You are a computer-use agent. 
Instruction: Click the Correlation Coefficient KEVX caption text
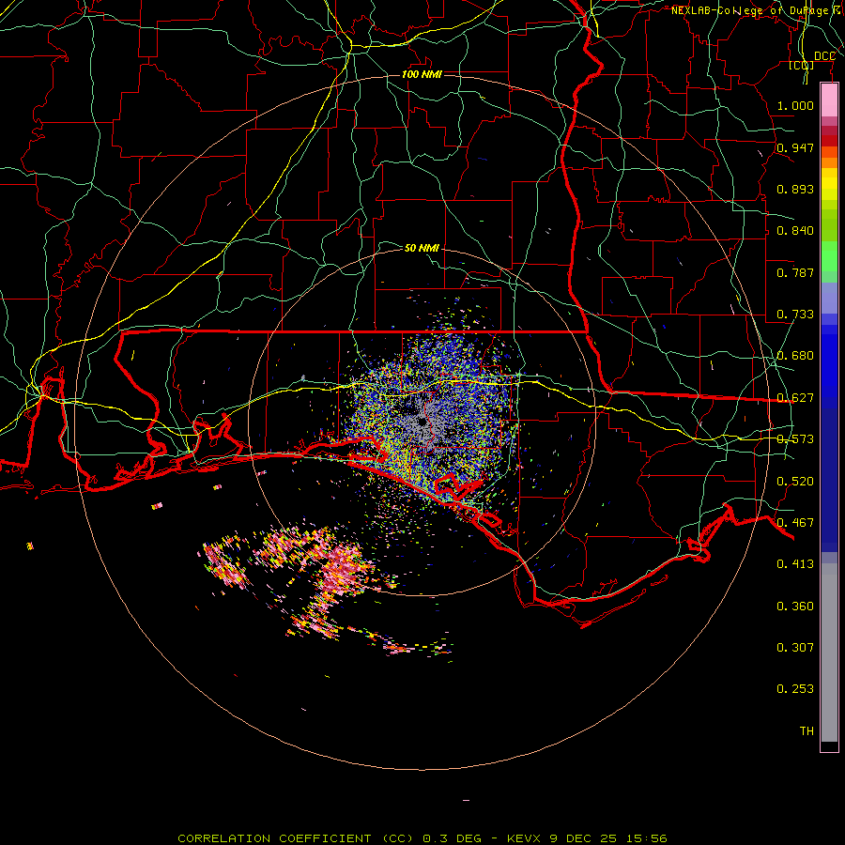click(422, 838)
